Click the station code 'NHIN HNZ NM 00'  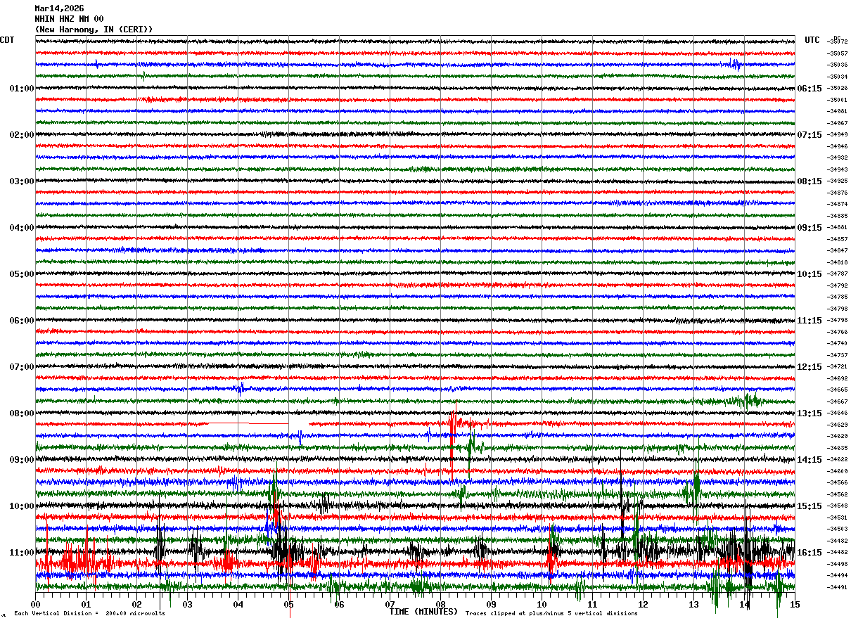[69, 19]
